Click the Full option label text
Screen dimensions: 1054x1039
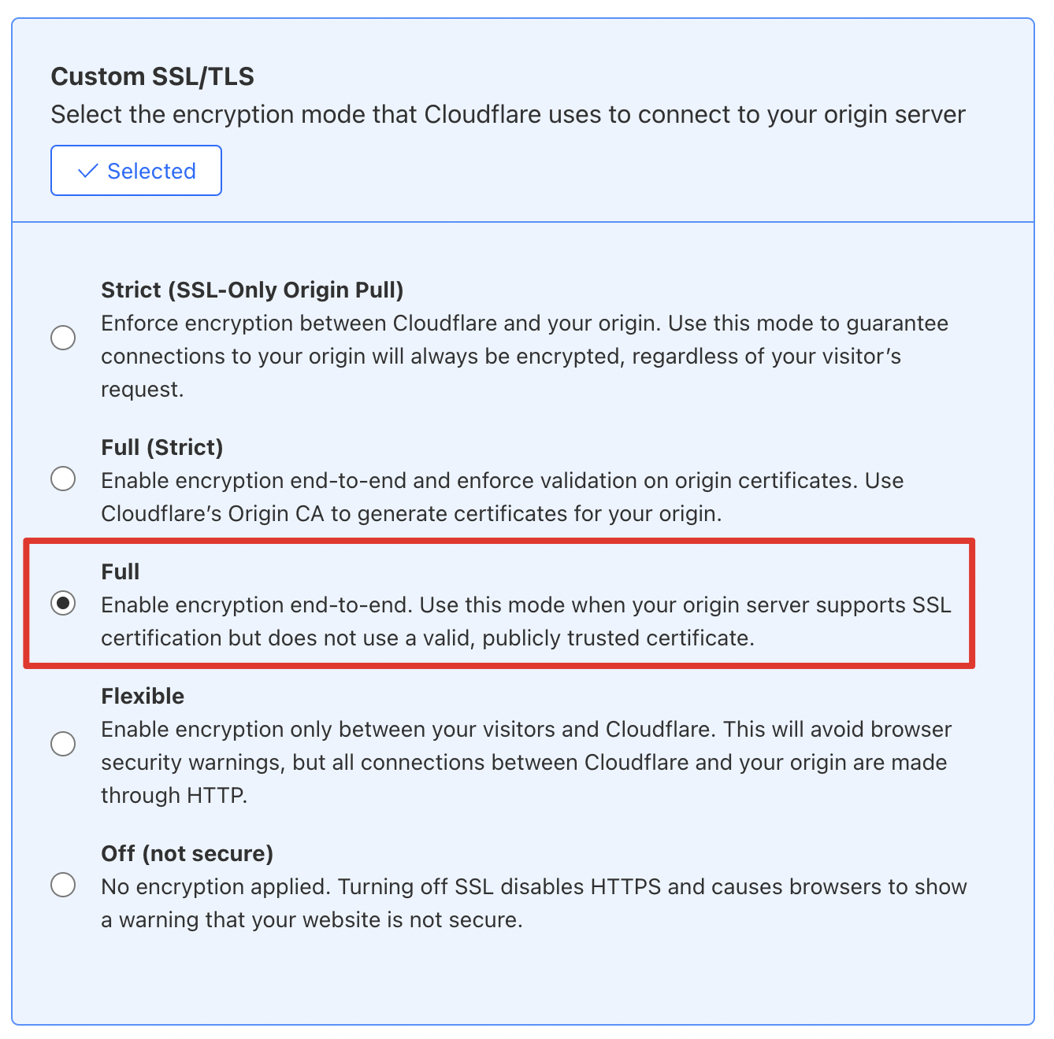pos(120,571)
